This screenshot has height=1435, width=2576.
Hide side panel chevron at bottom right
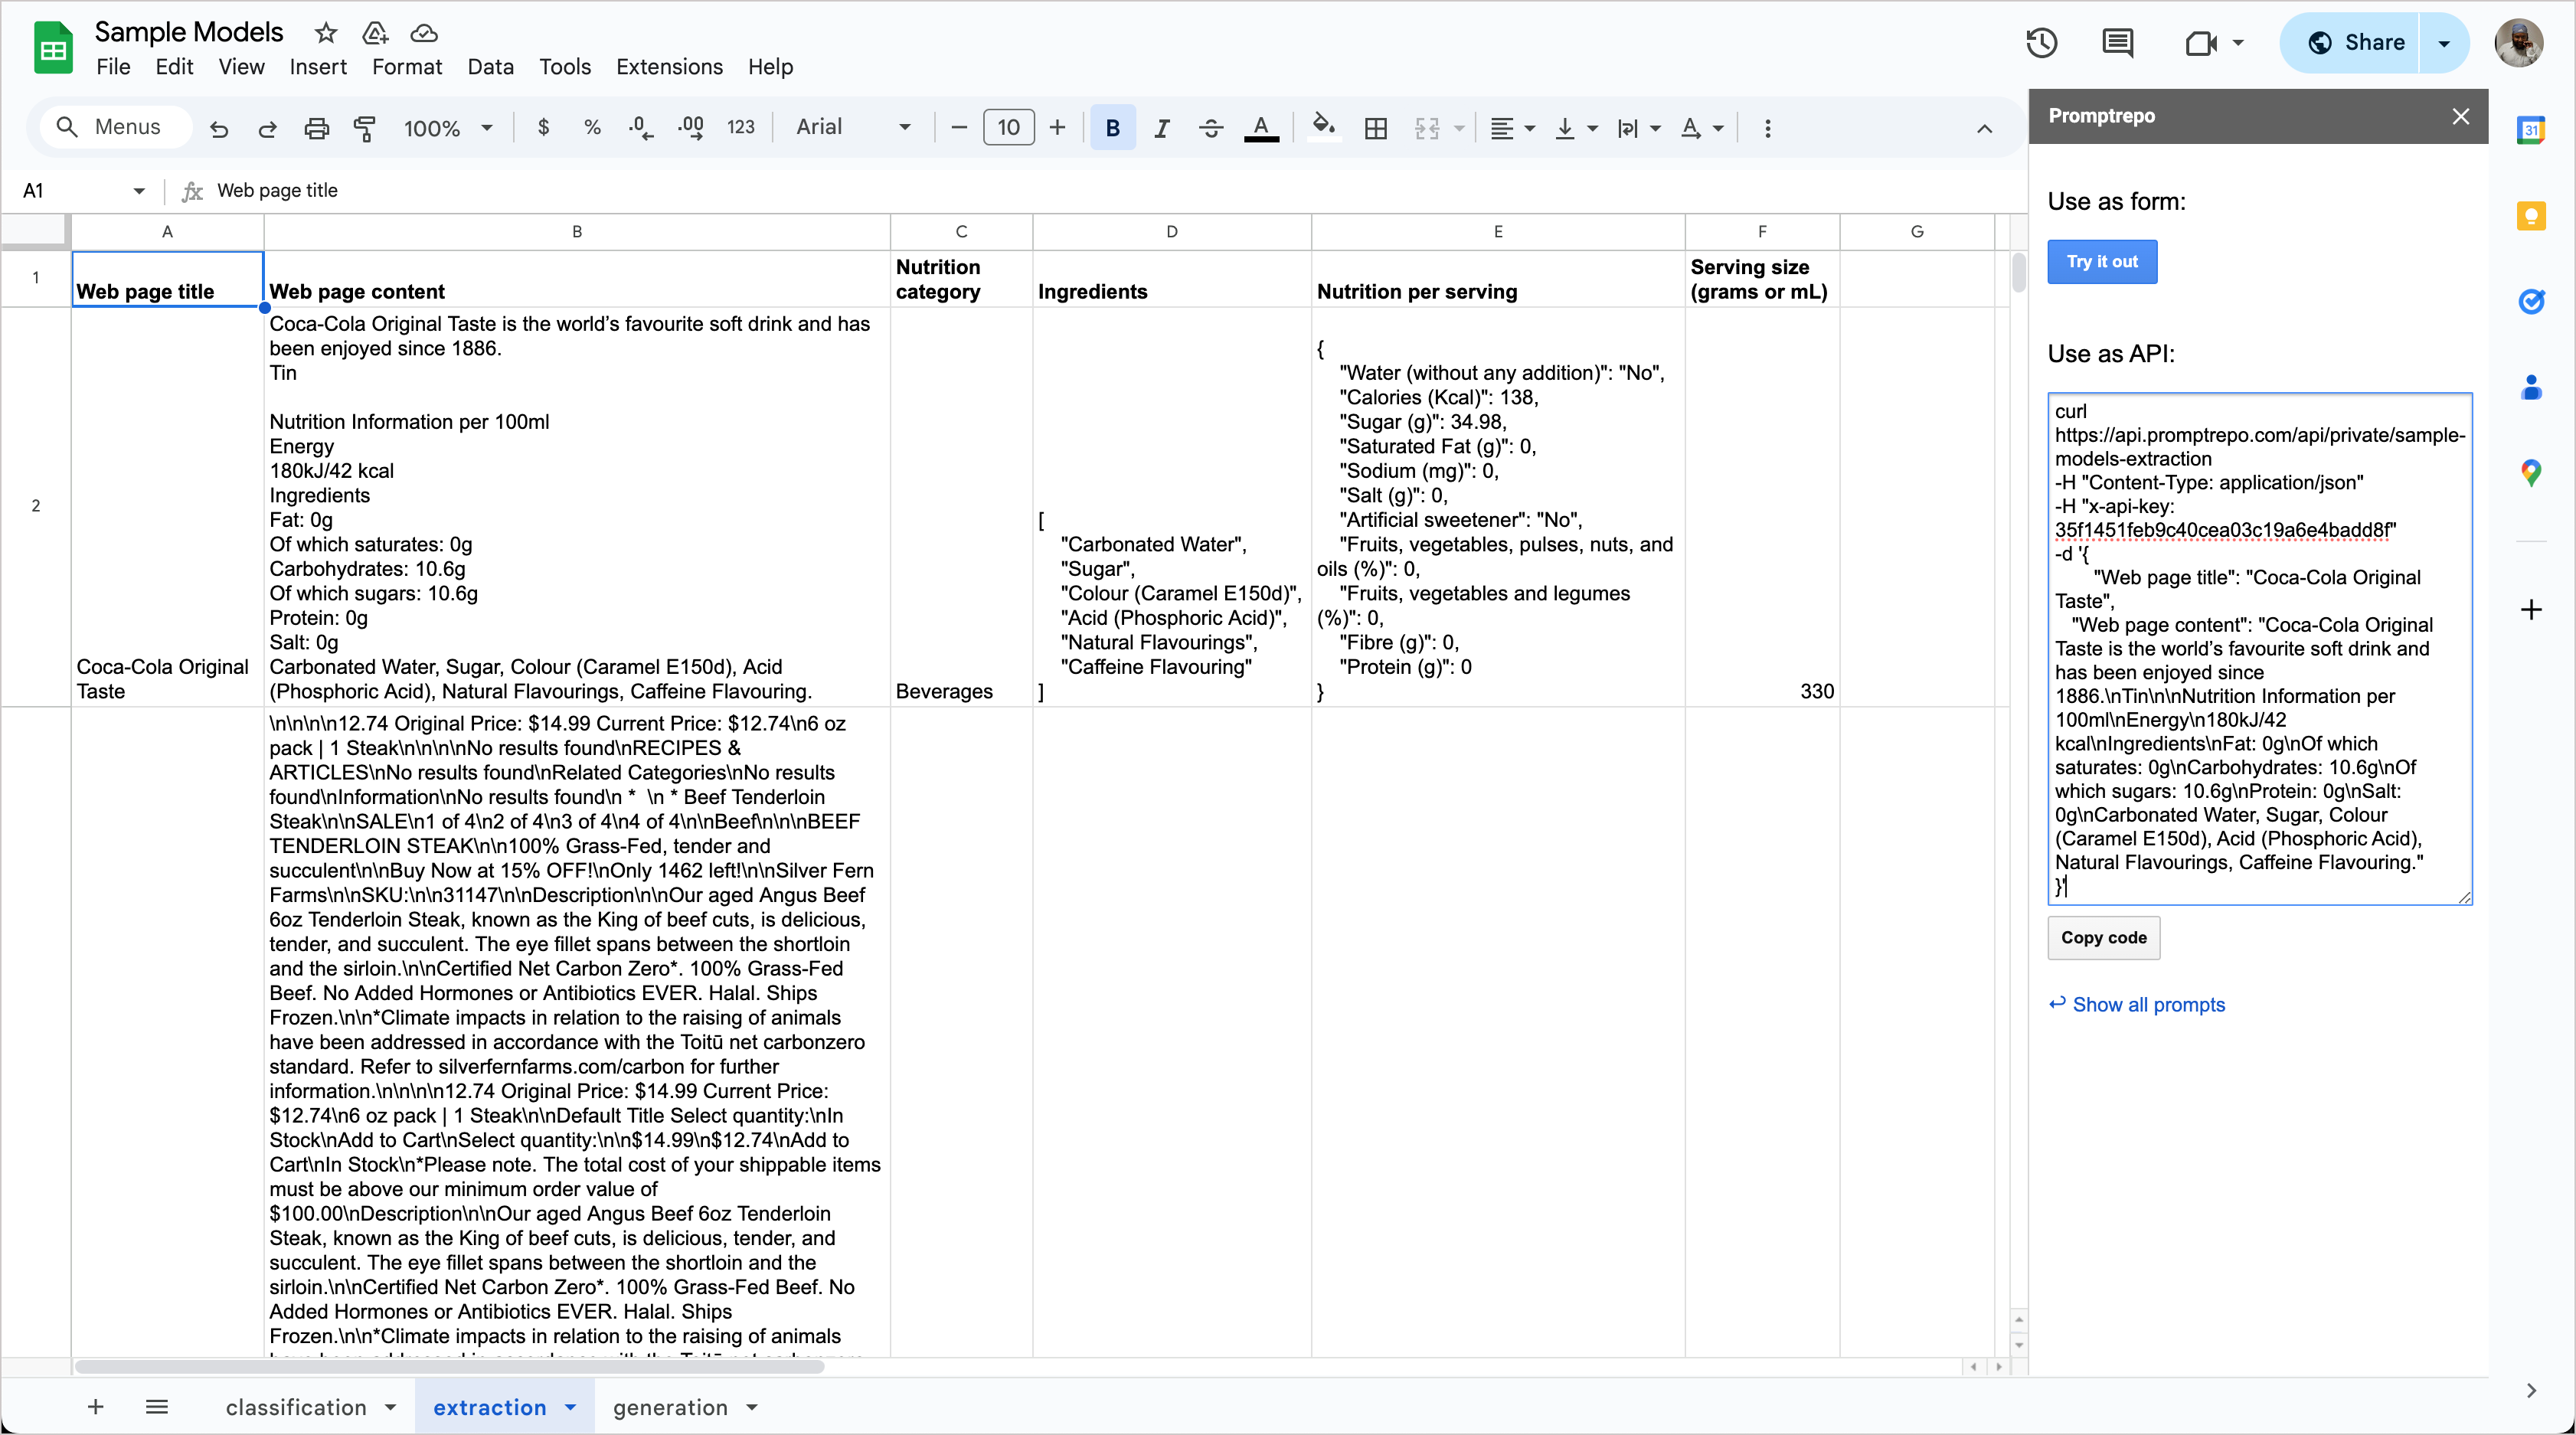[2531, 1390]
